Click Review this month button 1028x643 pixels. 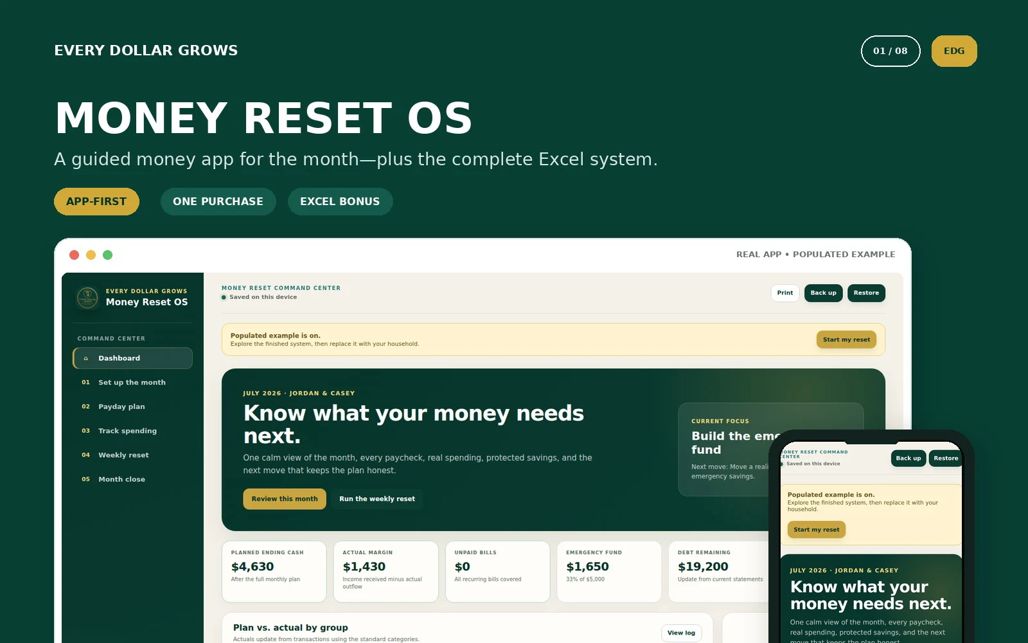pos(285,499)
